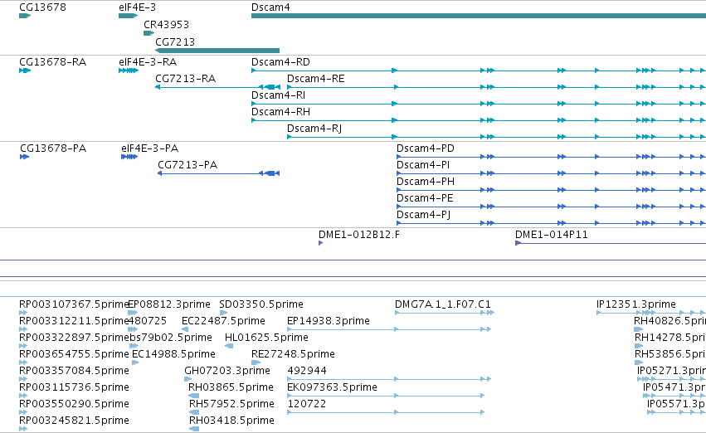Select protein Dscam4-PJ
Viewport: 706px width, 433px height.
423,215
